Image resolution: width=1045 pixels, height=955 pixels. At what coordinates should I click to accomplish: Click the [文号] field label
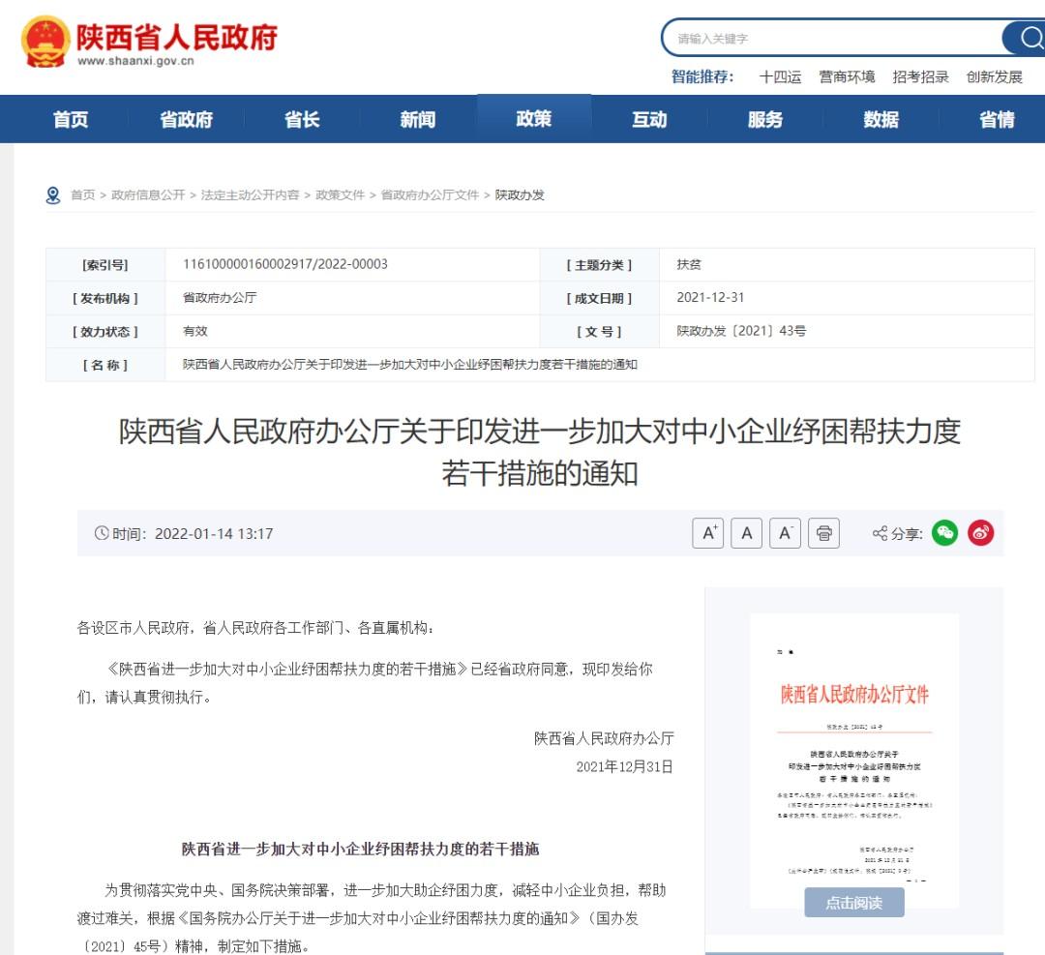599,331
